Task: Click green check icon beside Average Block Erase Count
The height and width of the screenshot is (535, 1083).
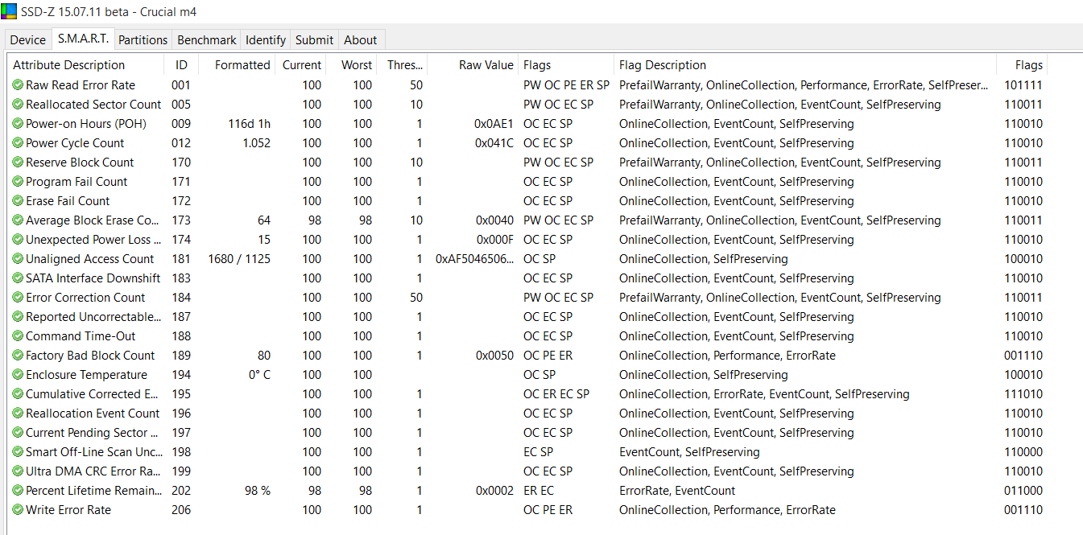Action: 18,220
